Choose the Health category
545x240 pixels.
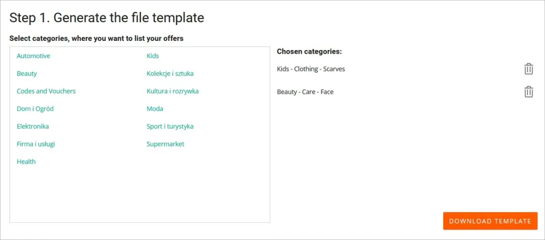point(26,162)
